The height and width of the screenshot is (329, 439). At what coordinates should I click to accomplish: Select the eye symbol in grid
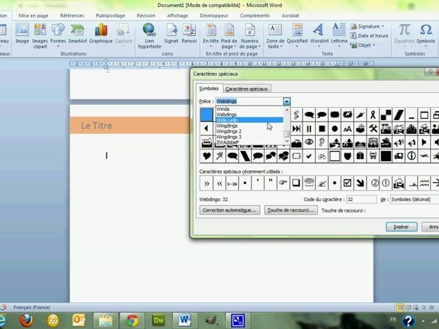309,142
